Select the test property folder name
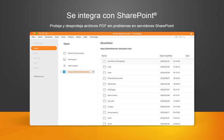The width and height of the screenshot is (224, 140). pos(113,113)
